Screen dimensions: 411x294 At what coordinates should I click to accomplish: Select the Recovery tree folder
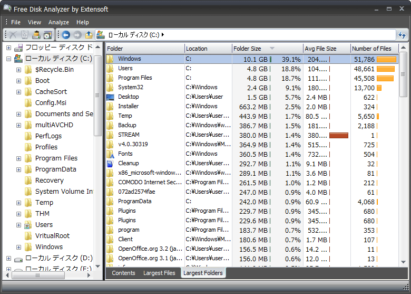pyautogui.click(x=50, y=181)
